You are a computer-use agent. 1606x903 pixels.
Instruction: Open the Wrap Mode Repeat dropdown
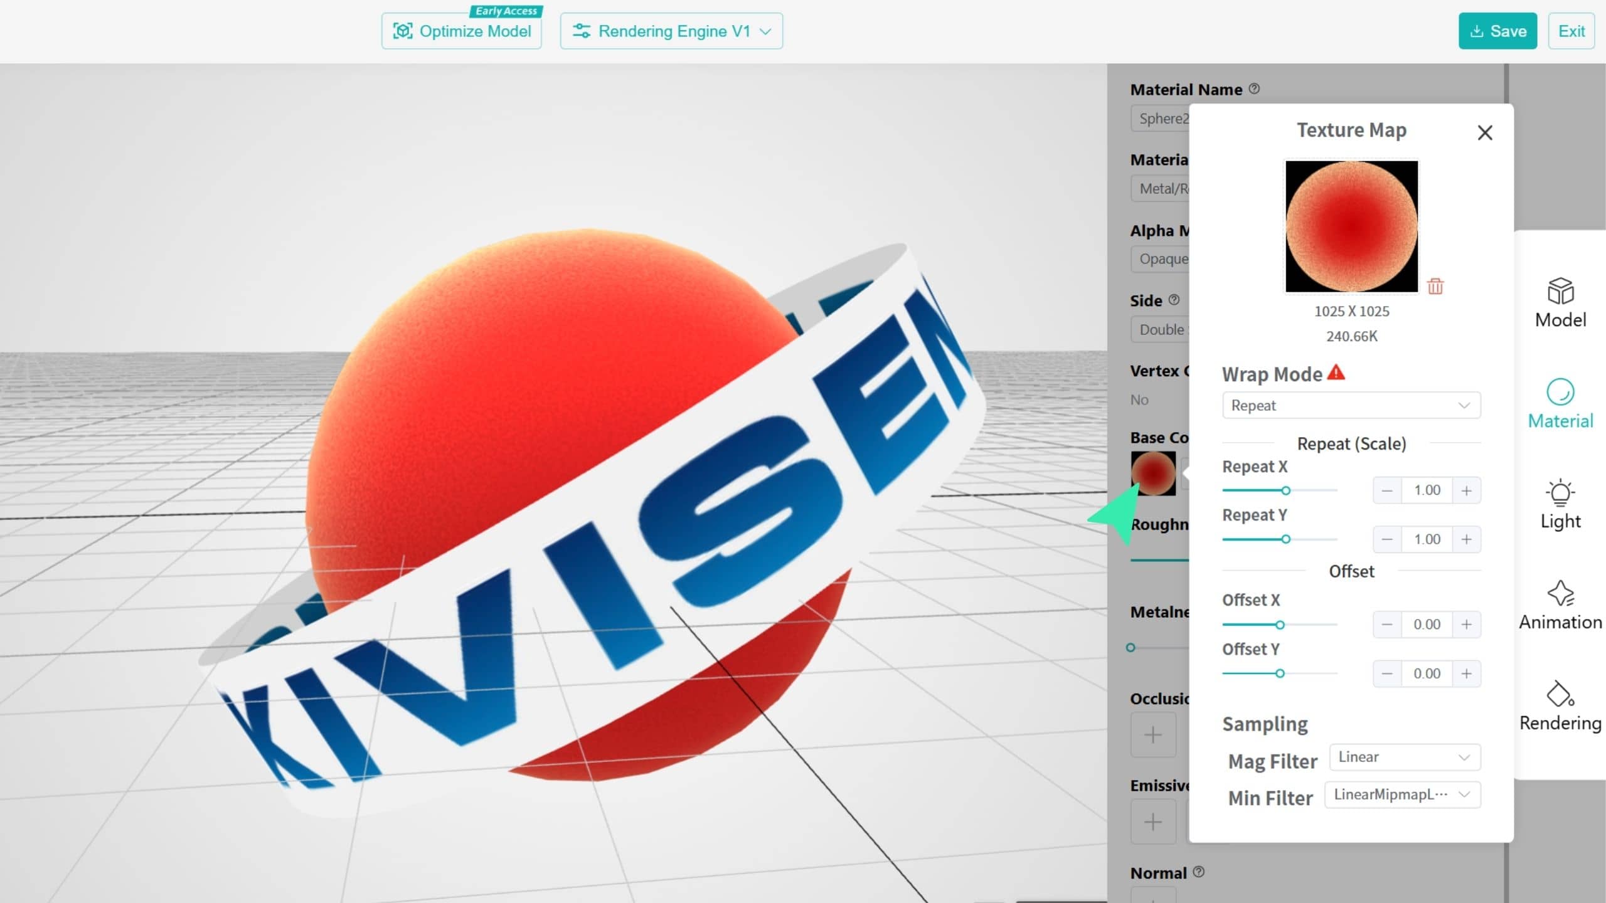[1351, 406]
